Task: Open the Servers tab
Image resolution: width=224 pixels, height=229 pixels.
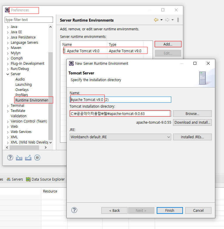Action: tap(15, 179)
